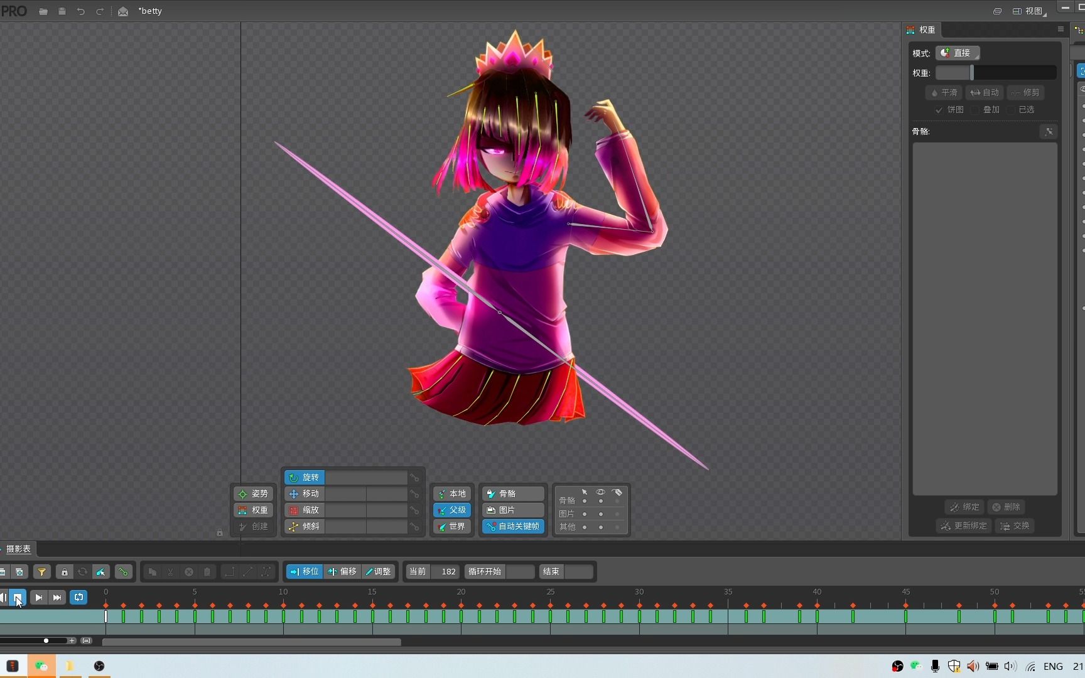This screenshot has width=1085, height=678.
Task: Toggle 骨骼 visibility dot in options grid
Action: click(x=601, y=501)
